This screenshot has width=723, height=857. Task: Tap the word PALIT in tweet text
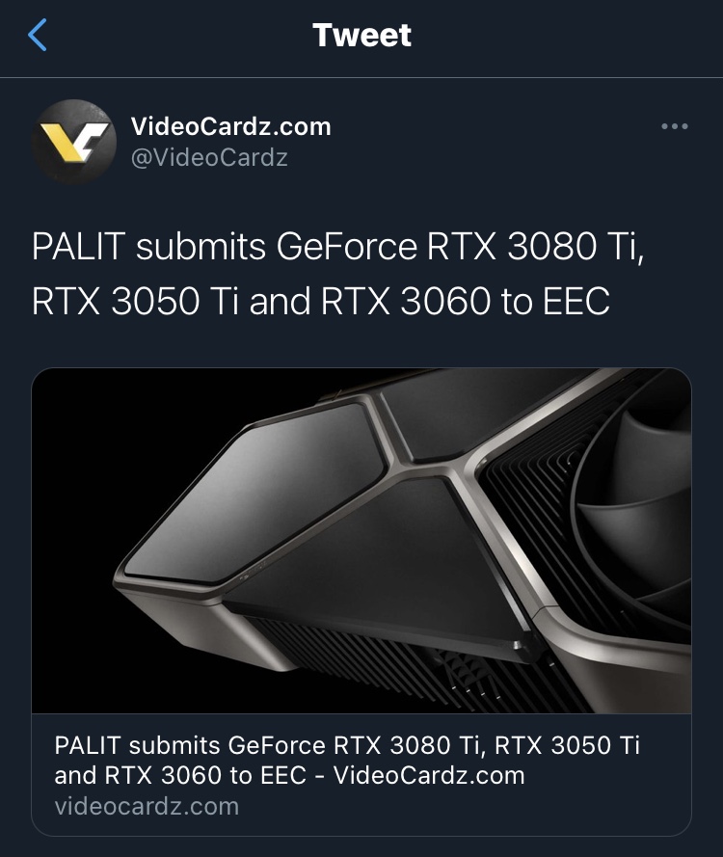79,247
